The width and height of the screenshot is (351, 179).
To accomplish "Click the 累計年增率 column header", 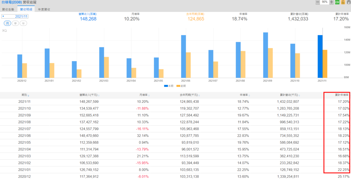I will (342, 95).
